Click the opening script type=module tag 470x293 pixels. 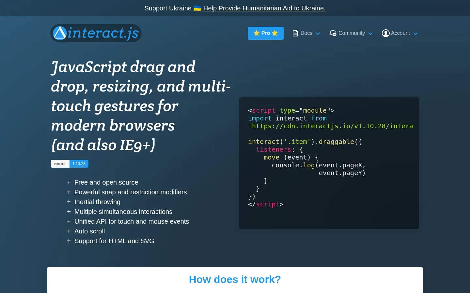[291, 110]
